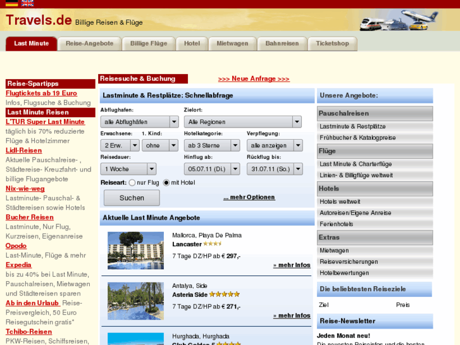
Task: Click Lancaster star rating icons
Action: (x=212, y=244)
